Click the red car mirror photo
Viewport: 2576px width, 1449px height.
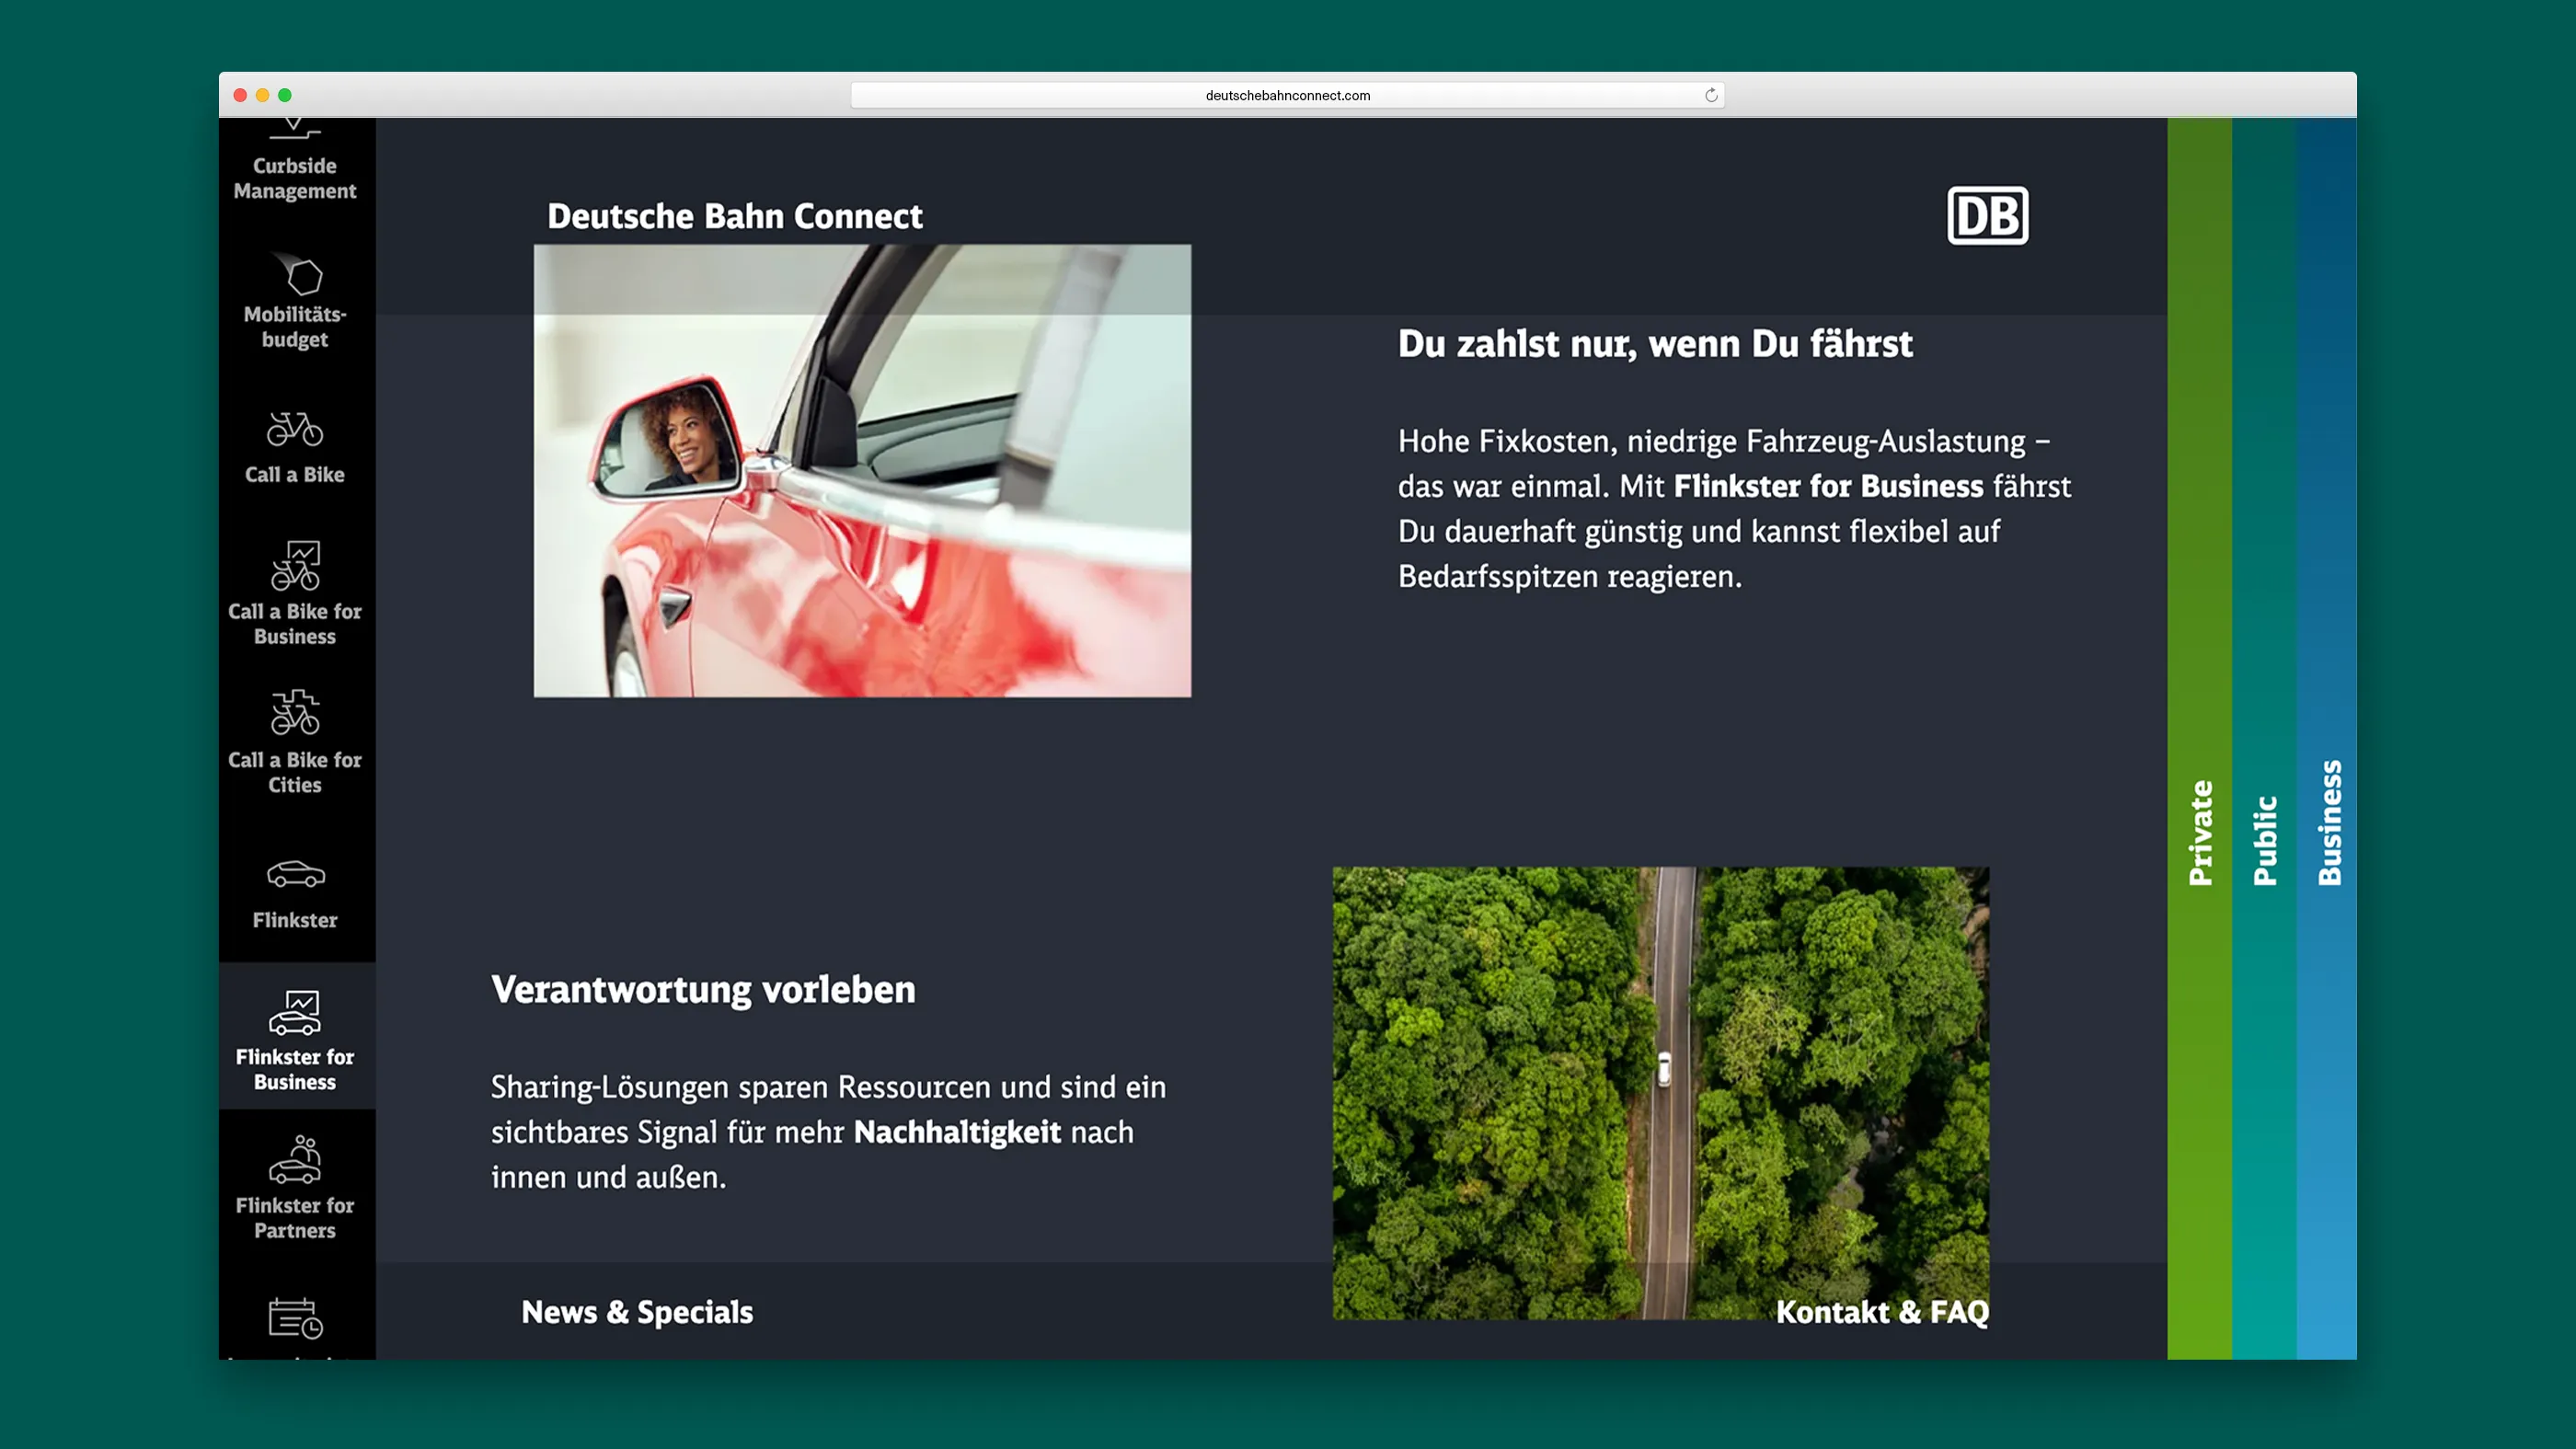[862, 471]
